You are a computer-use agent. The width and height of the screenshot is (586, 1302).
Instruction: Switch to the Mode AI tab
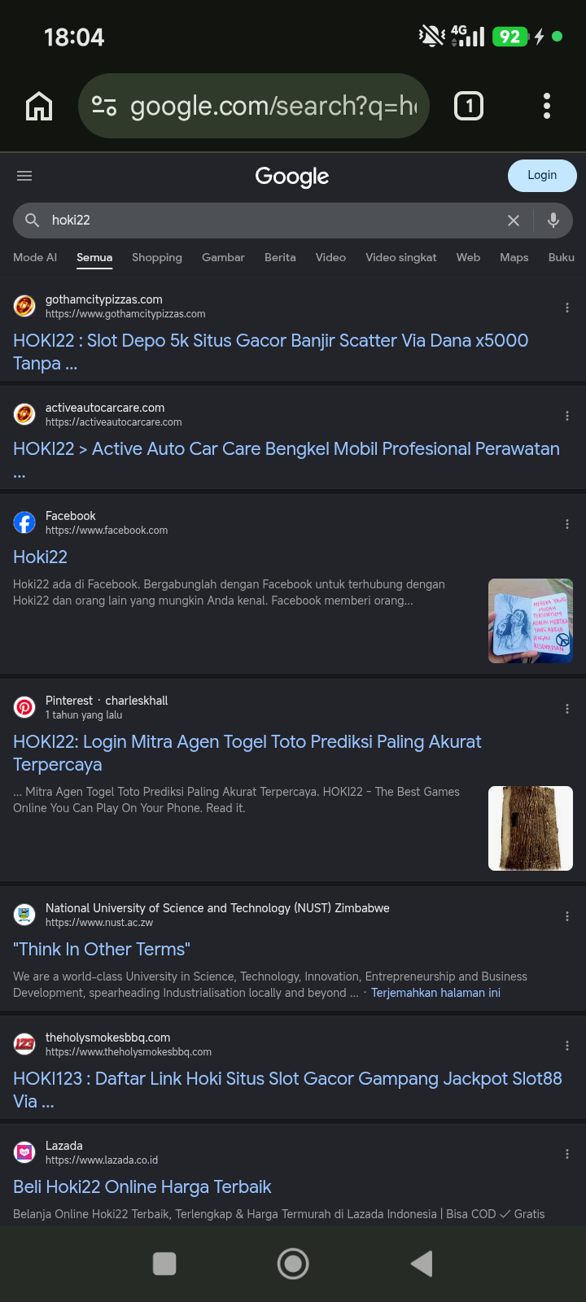tap(35, 257)
